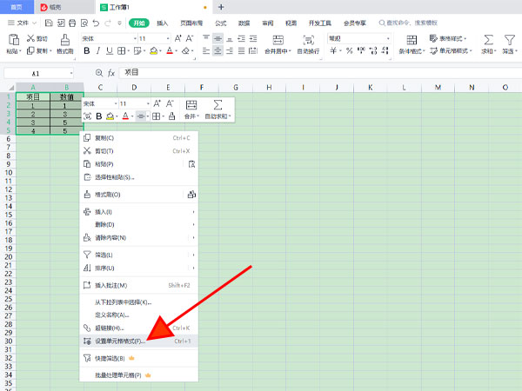Click the Name Box showing A1
Viewport: 522px width, 391px height.
point(41,74)
